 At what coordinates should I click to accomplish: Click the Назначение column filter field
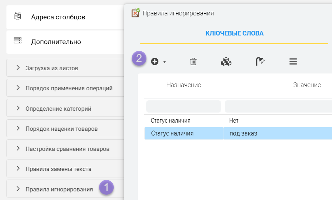183,106
